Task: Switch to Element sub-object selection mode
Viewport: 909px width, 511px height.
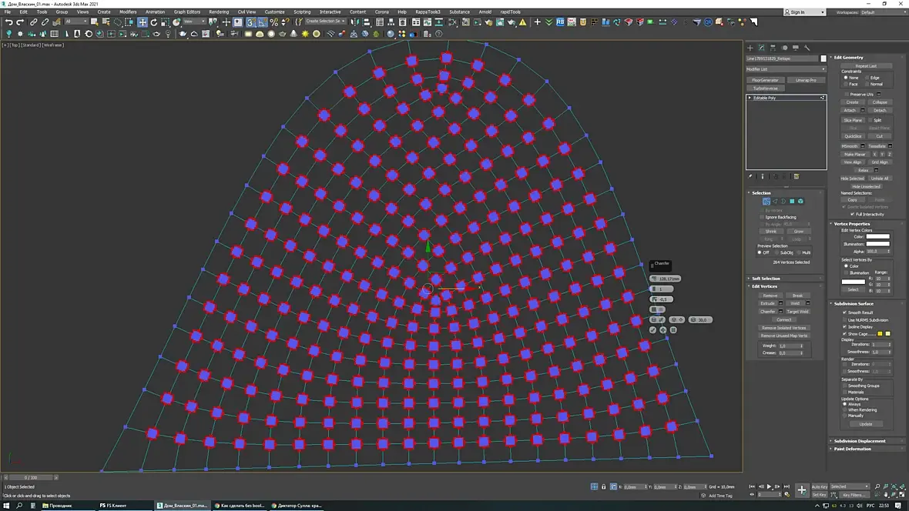Action: (x=801, y=202)
